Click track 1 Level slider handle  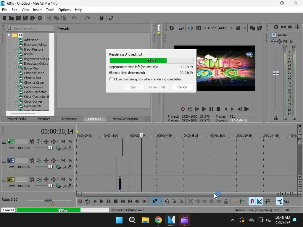click(x=50, y=148)
